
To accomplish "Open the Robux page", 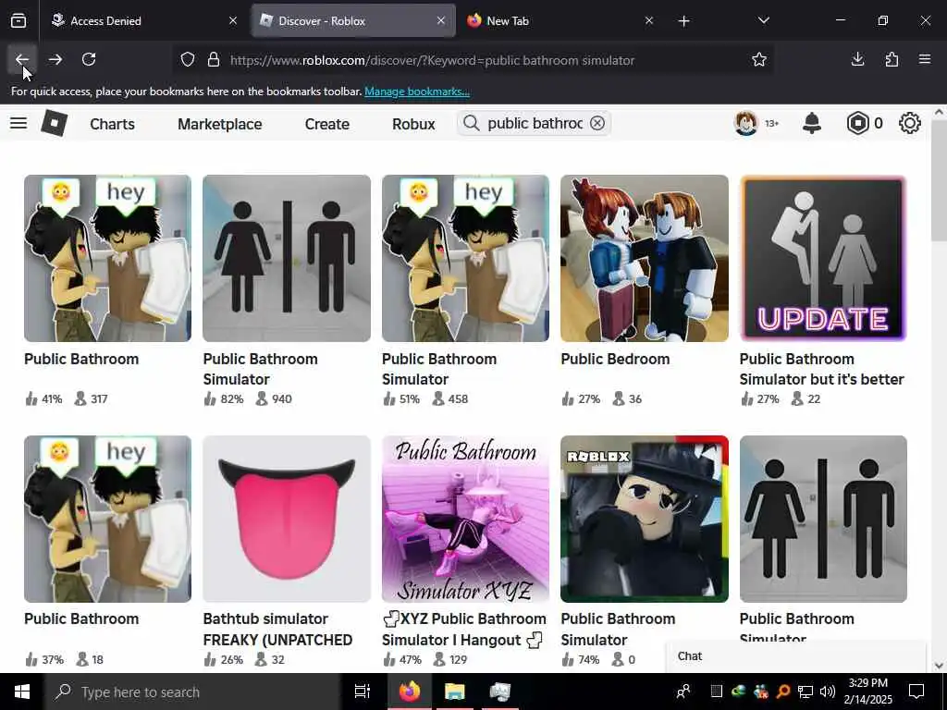I will [413, 124].
